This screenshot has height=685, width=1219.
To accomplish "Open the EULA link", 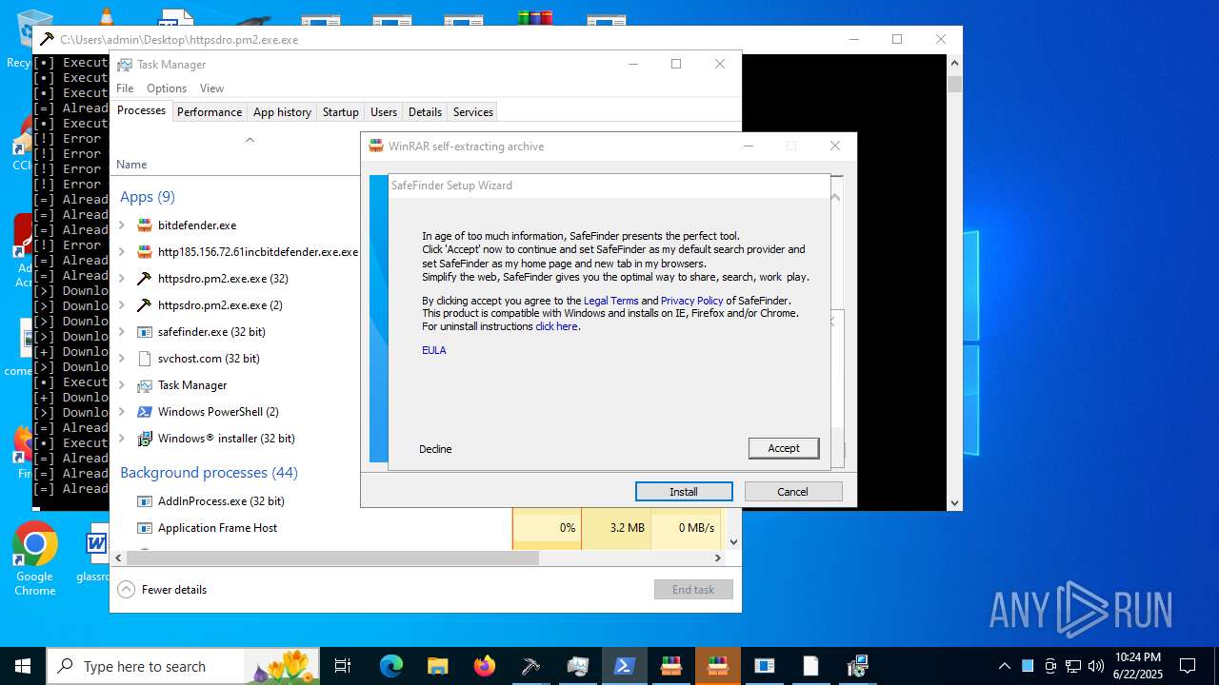I will [x=434, y=350].
